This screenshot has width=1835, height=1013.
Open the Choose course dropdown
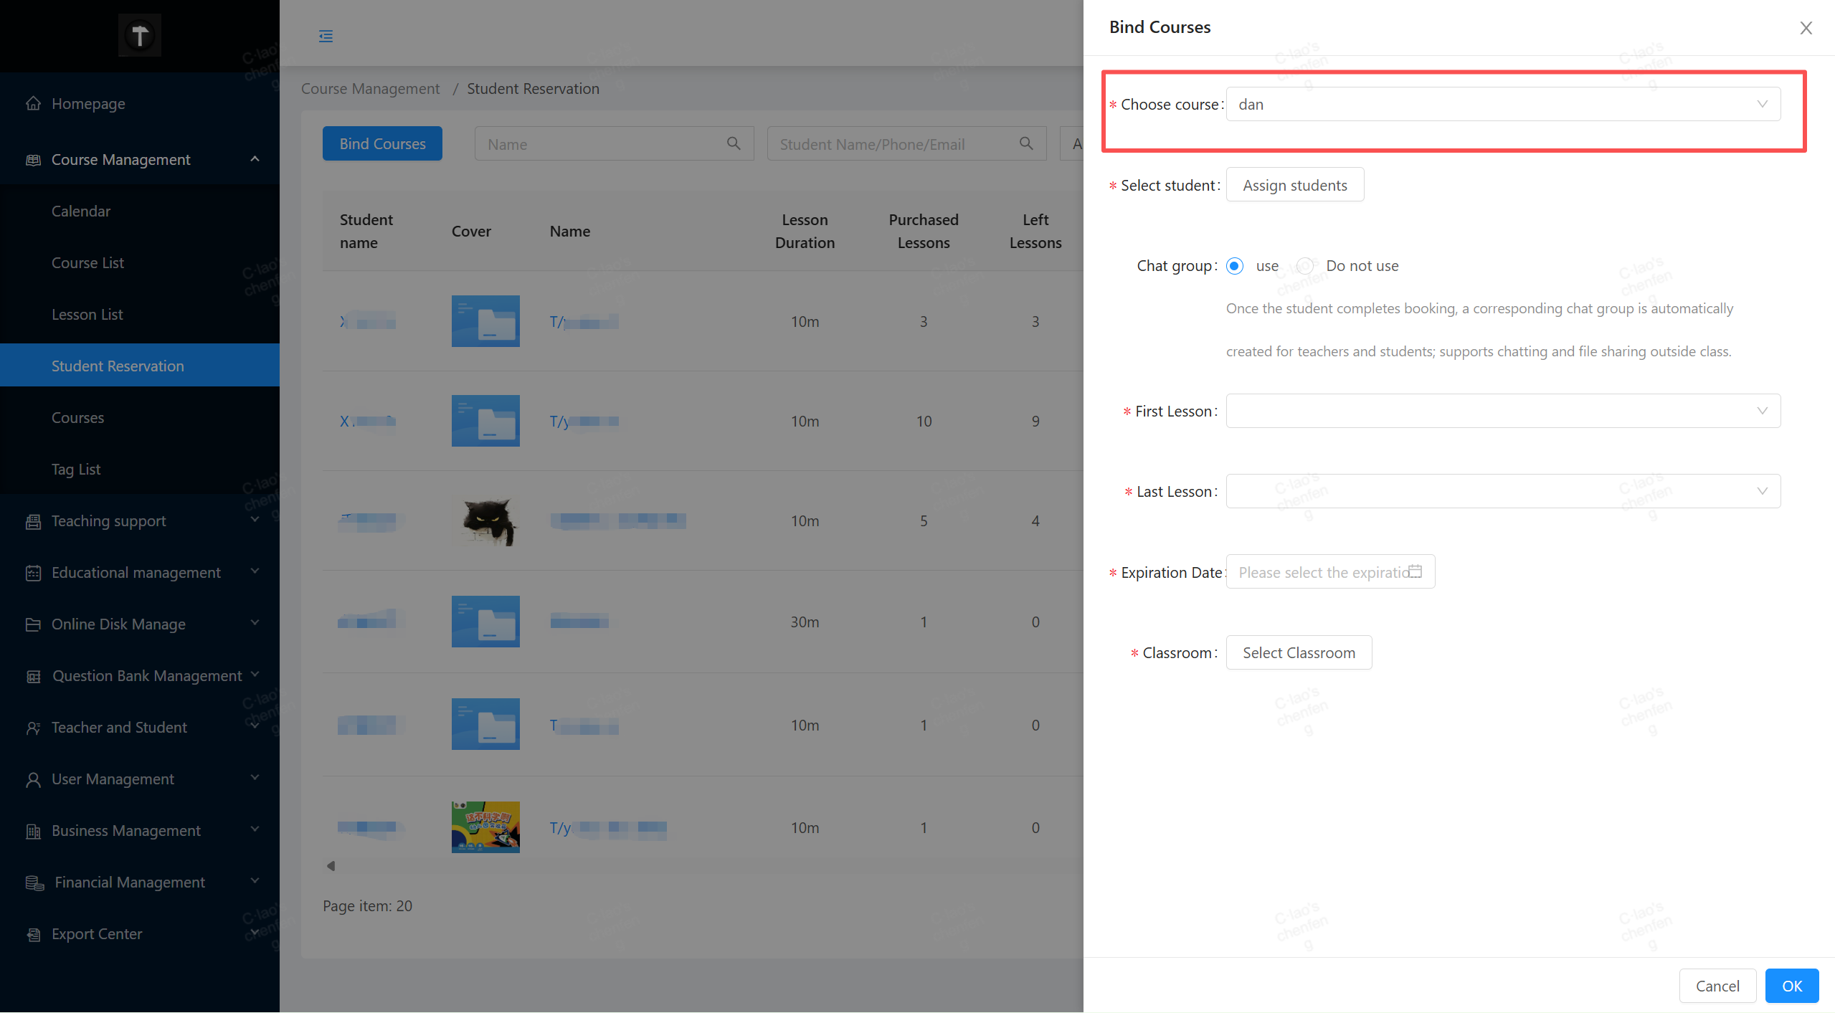(1502, 105)
